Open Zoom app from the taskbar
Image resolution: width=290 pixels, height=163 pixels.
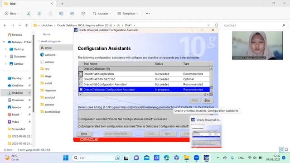point(196,158)
